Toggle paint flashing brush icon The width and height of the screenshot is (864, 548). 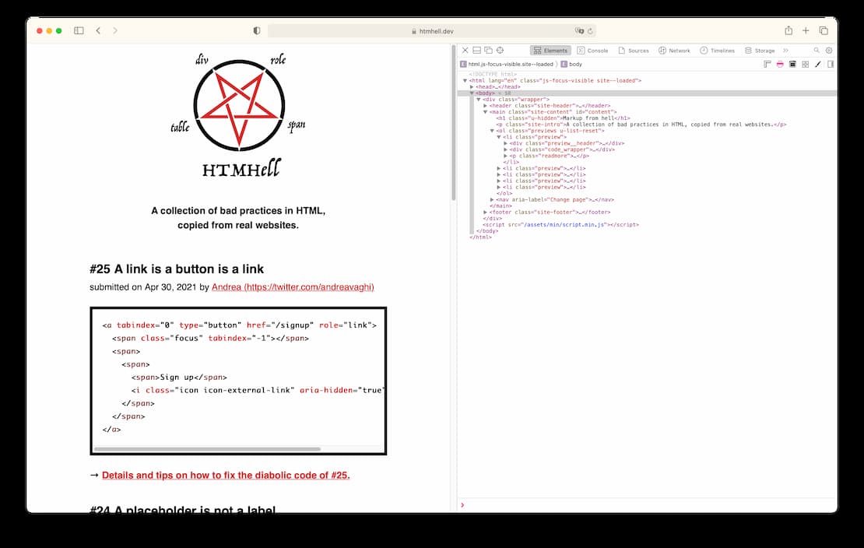818,64
